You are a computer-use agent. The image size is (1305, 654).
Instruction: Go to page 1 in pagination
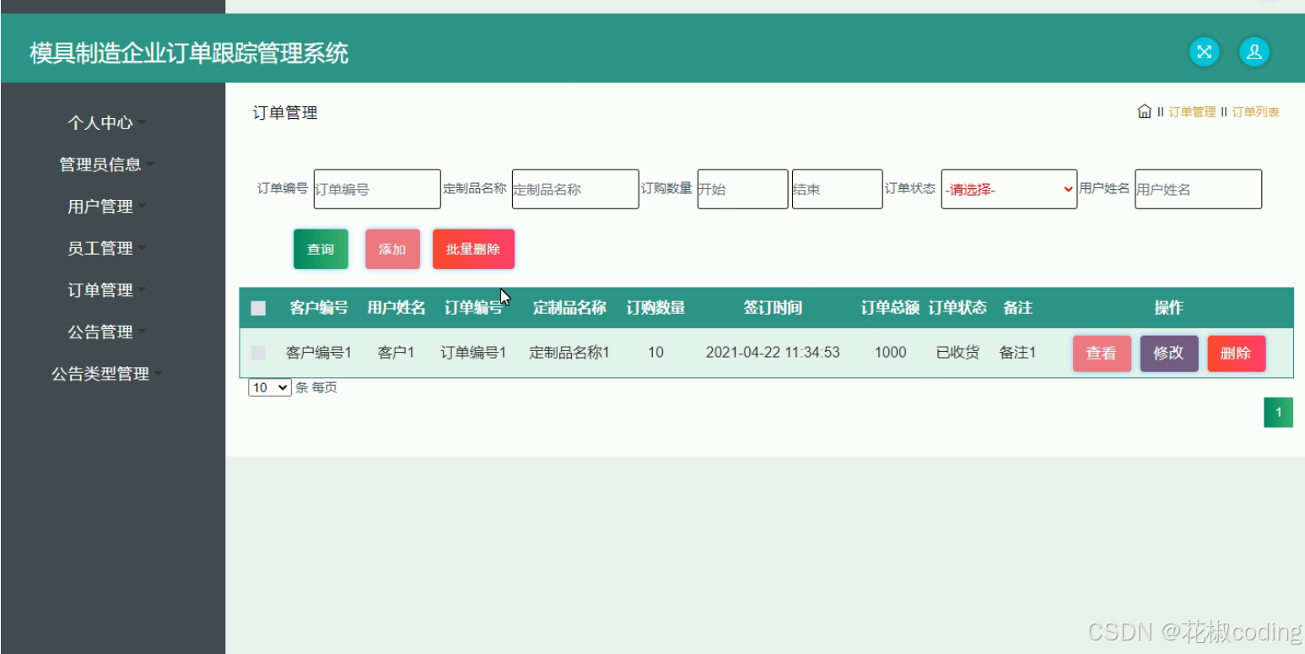1278,413
